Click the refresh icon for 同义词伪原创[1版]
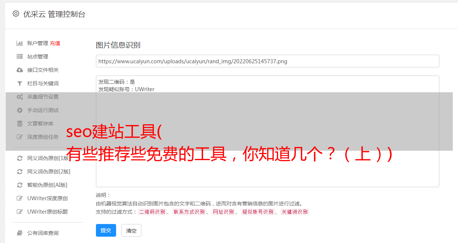458x243 pixels. (20, 158)
